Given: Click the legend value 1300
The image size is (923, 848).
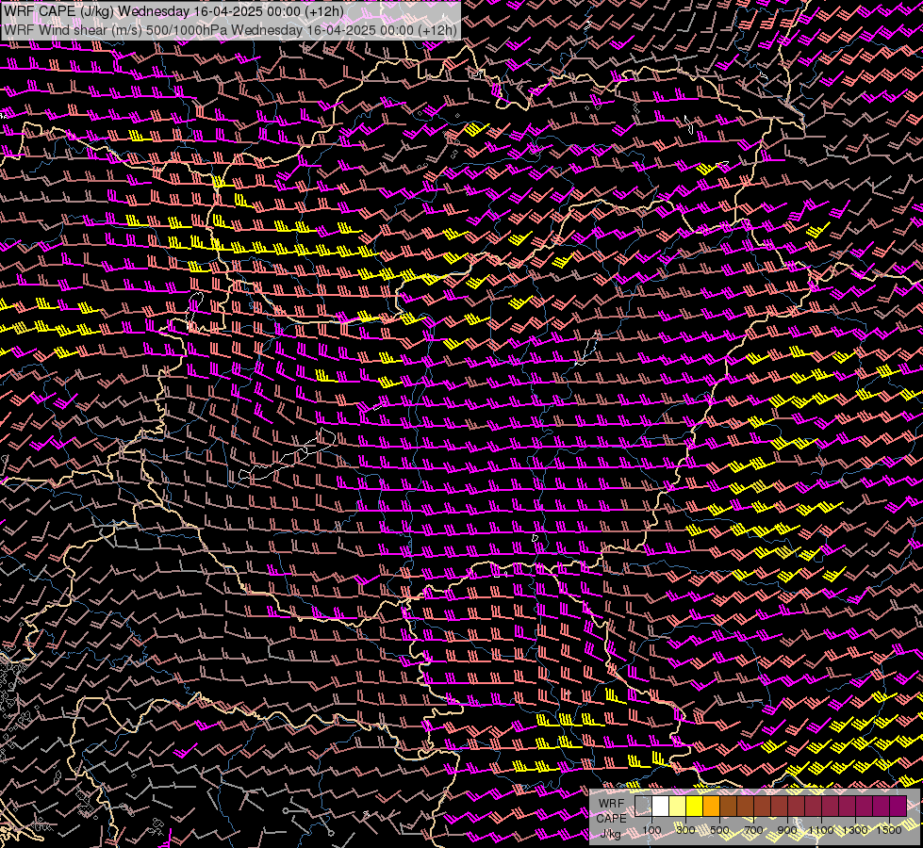Looking at the screenshot, I should pyautogui.click(x=855, y=830).
